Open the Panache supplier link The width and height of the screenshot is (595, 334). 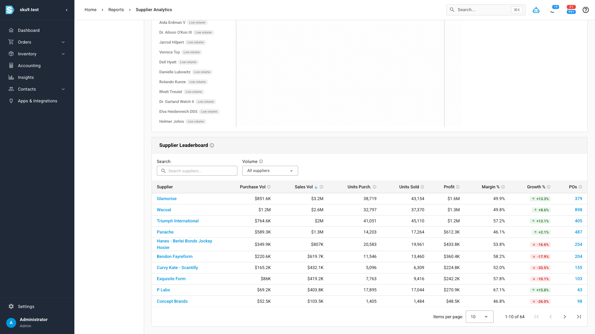pyautogui.click(x=165, y=232)
